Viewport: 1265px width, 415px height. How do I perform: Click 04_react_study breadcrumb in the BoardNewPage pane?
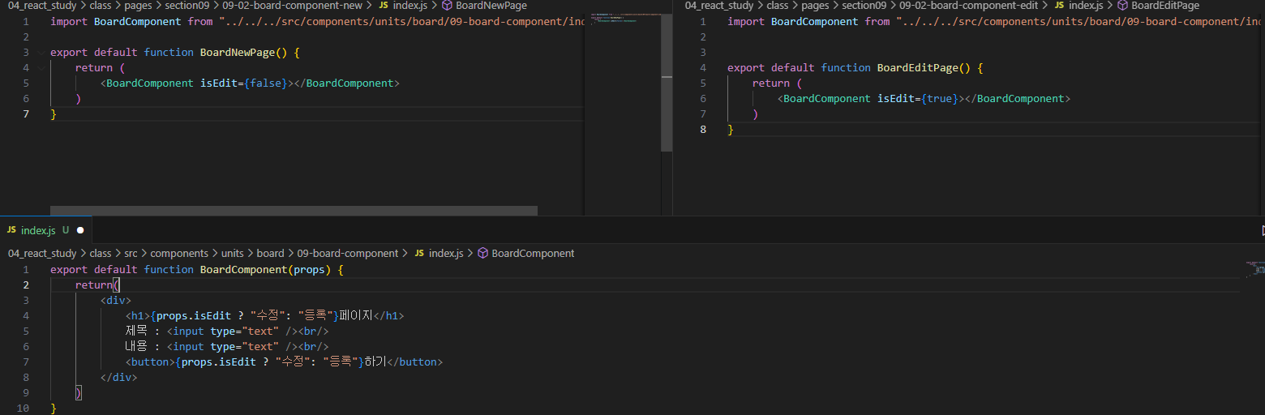[42, 6]
